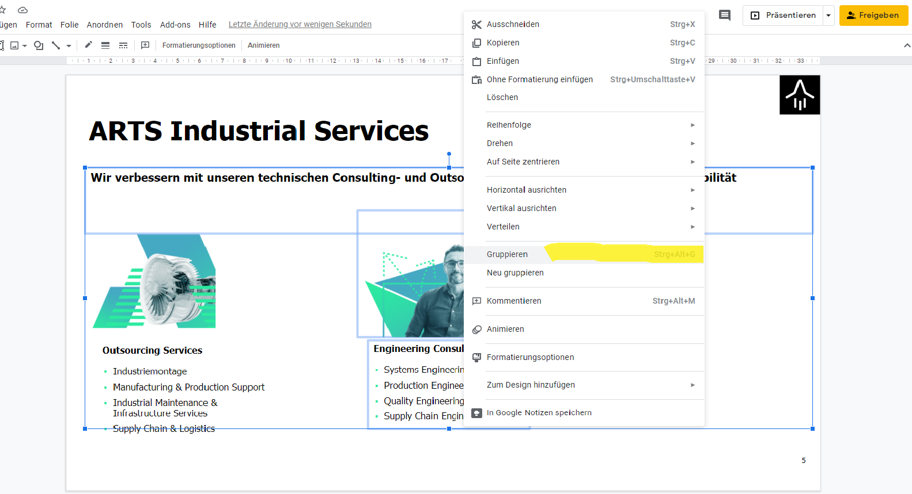Open the Format menu
912x494 pixels.
[x=39, y=25]
